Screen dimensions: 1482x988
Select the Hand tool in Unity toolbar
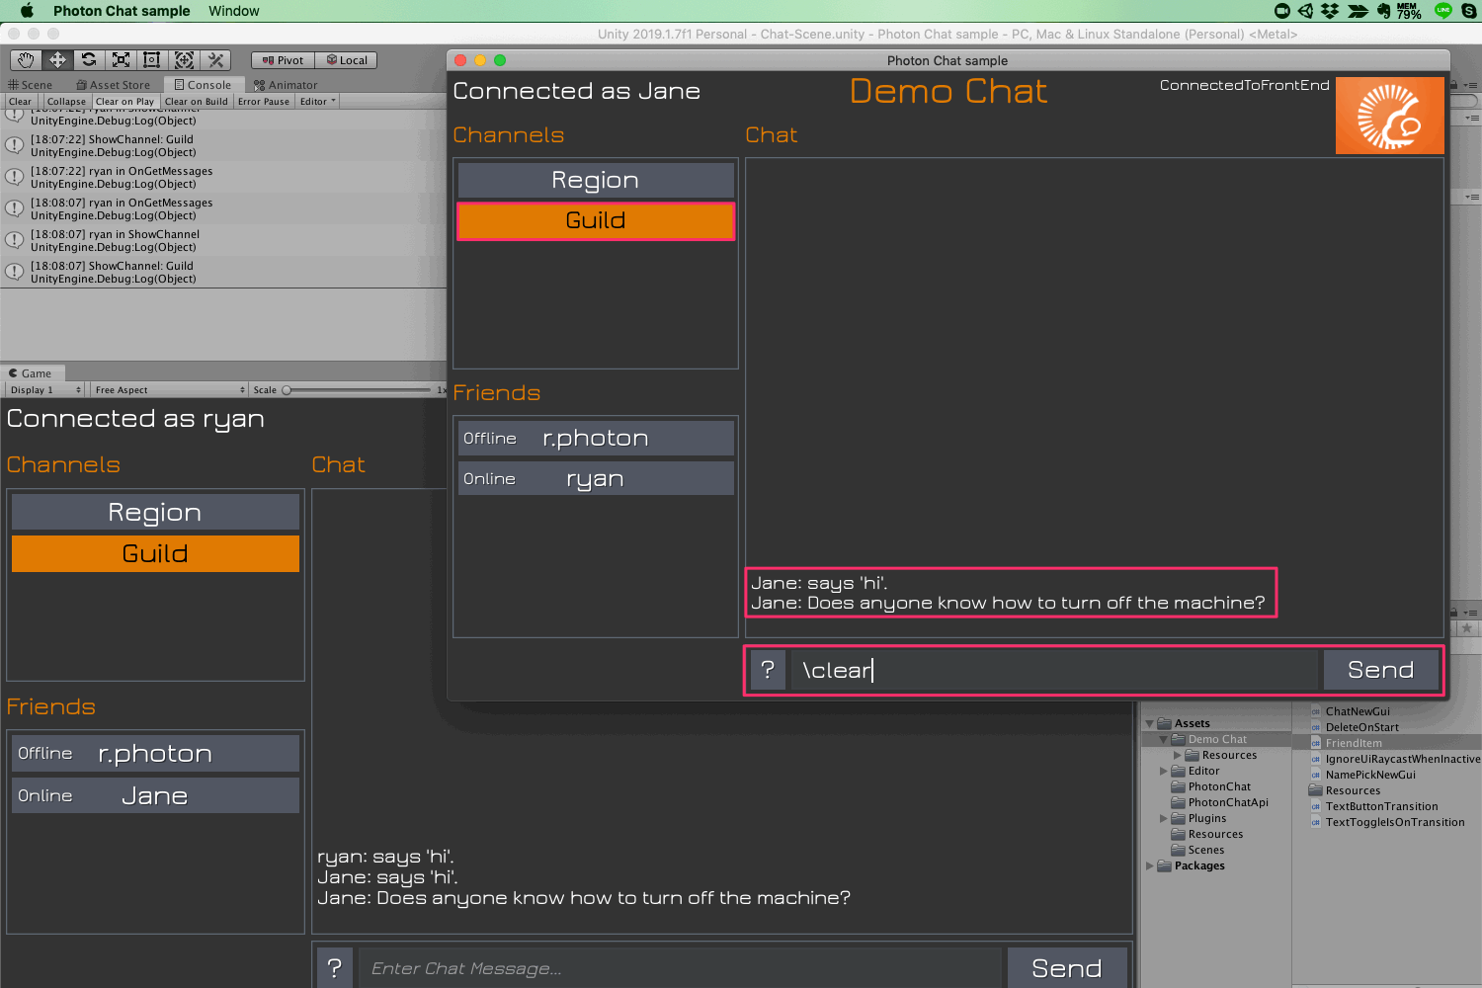point(26,60)
